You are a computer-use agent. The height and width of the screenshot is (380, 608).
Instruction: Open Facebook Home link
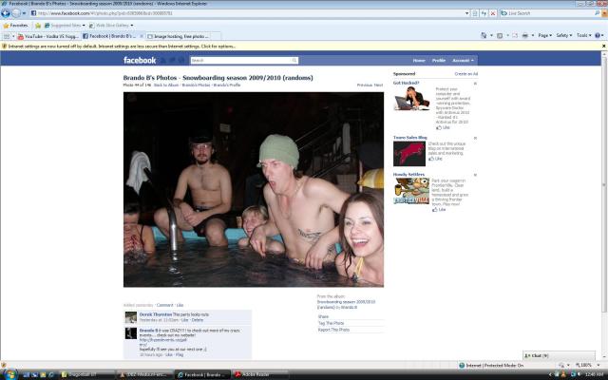click(419, 61)
